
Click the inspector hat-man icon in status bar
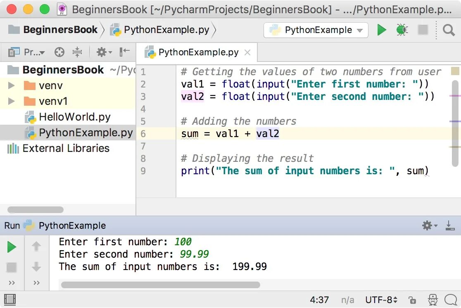pos(432,300)
